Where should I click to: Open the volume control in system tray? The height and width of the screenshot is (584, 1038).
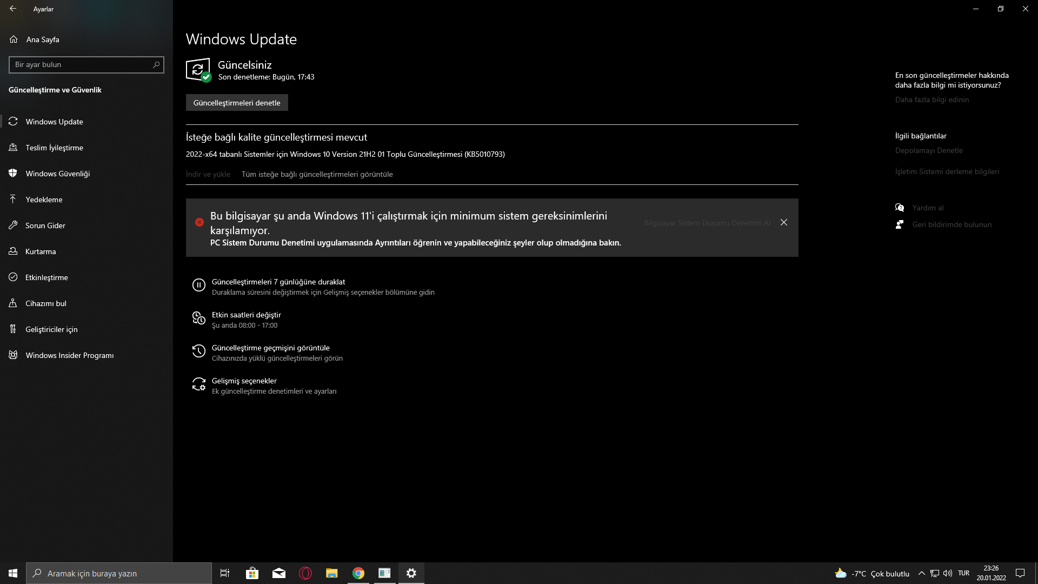(948, 573)
